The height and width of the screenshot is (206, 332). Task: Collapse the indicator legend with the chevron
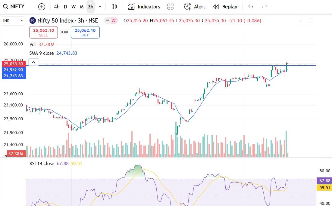(x=33, y=62)
